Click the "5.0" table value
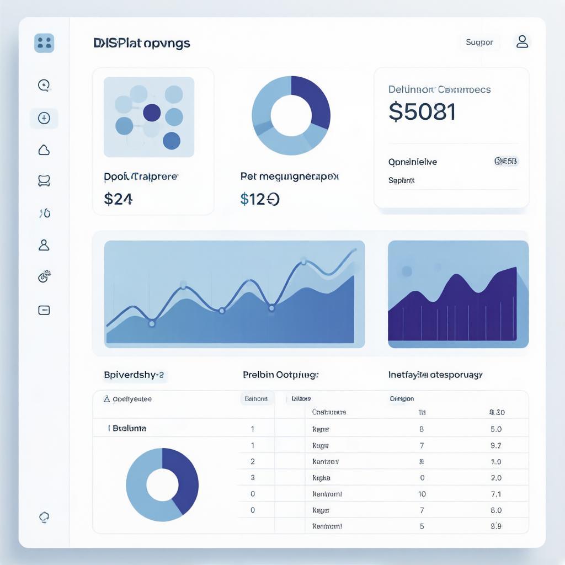 [x=496, y=429]
